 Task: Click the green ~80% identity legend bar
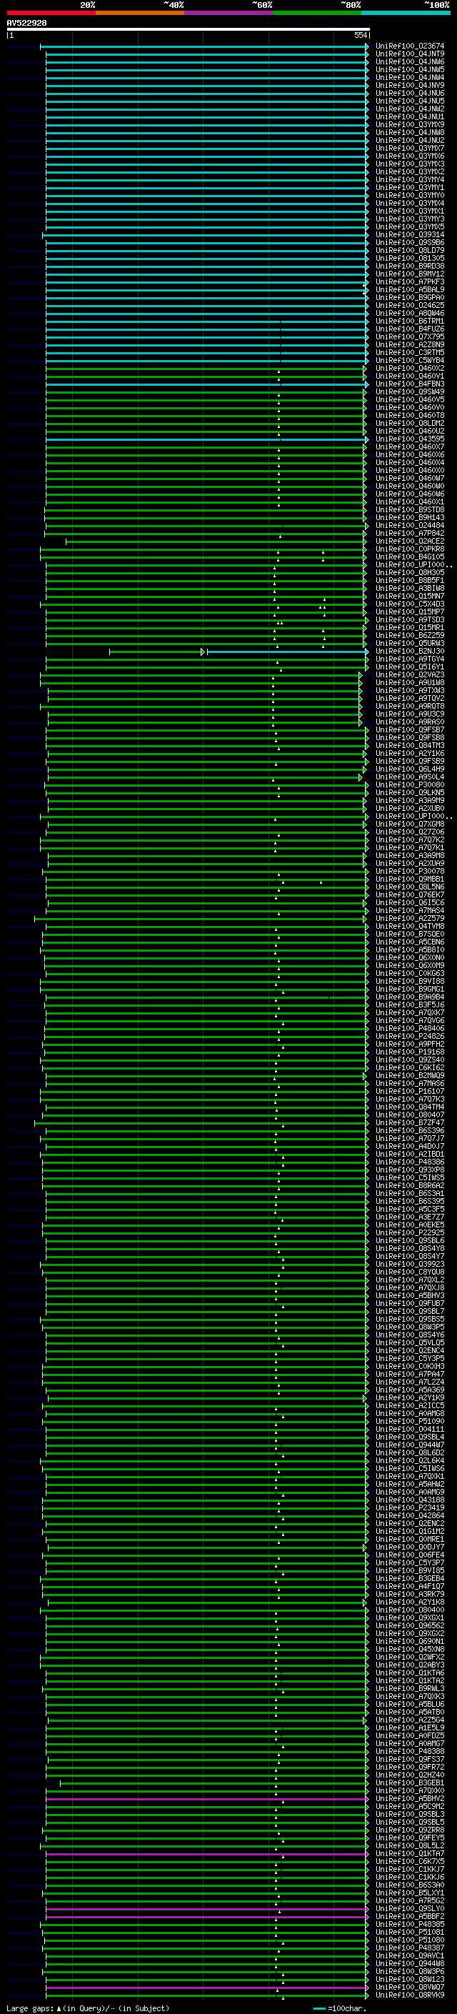tap(317, 14)
